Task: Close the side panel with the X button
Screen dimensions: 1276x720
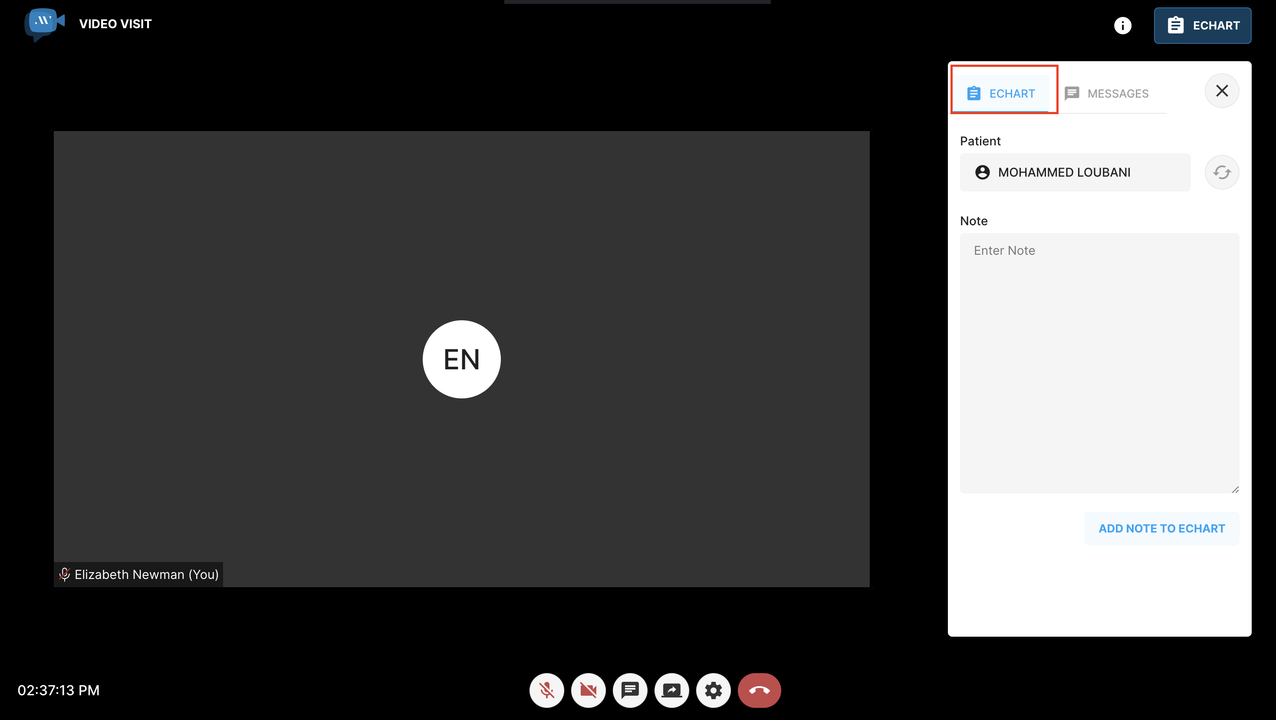Action: pos(1221,91)
